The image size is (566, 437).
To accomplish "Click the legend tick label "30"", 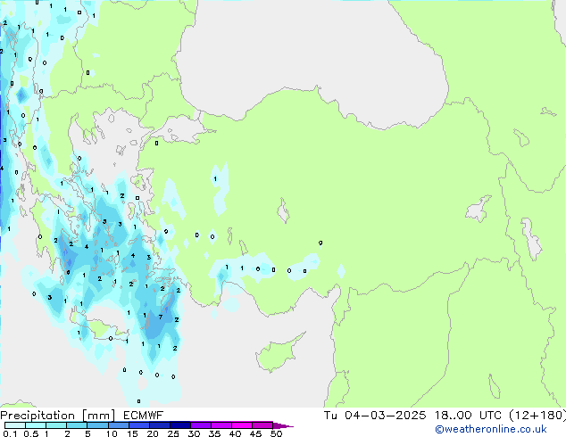I will coord(194,433).
